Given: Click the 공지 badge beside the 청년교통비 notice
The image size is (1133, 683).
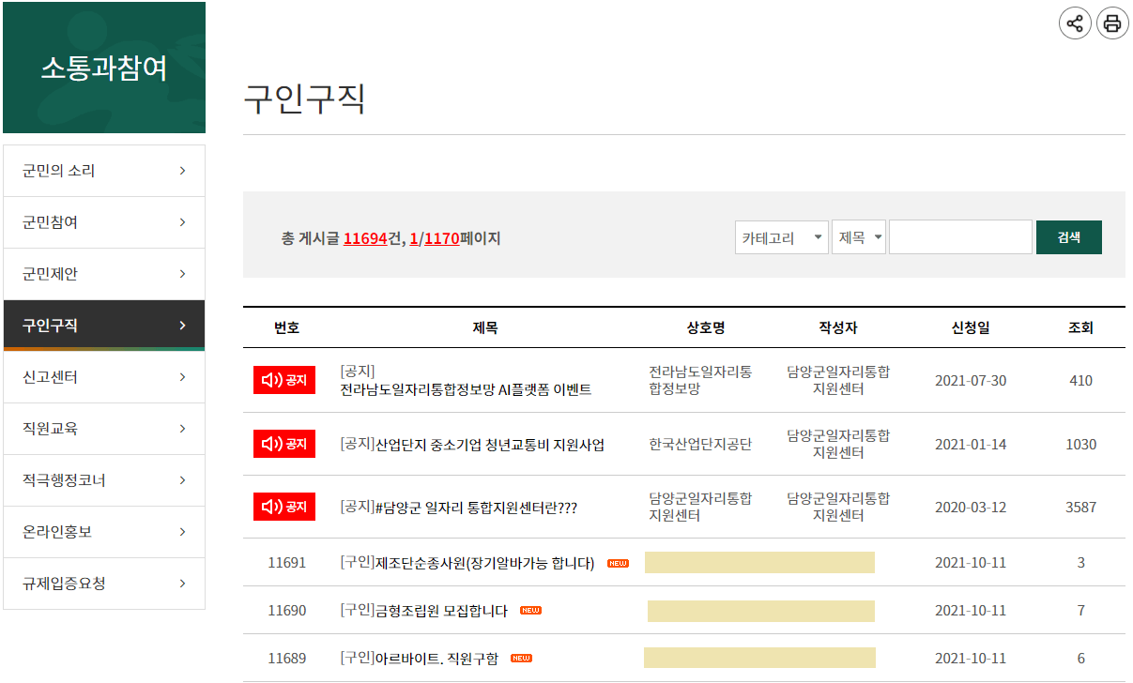Looking at the screenshot, I should pyautogui.click(x=283, y=443).
